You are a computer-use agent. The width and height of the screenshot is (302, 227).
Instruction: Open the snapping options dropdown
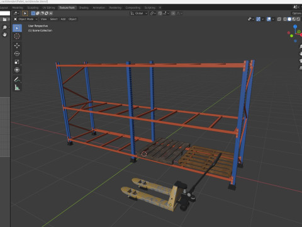point(166,13)
